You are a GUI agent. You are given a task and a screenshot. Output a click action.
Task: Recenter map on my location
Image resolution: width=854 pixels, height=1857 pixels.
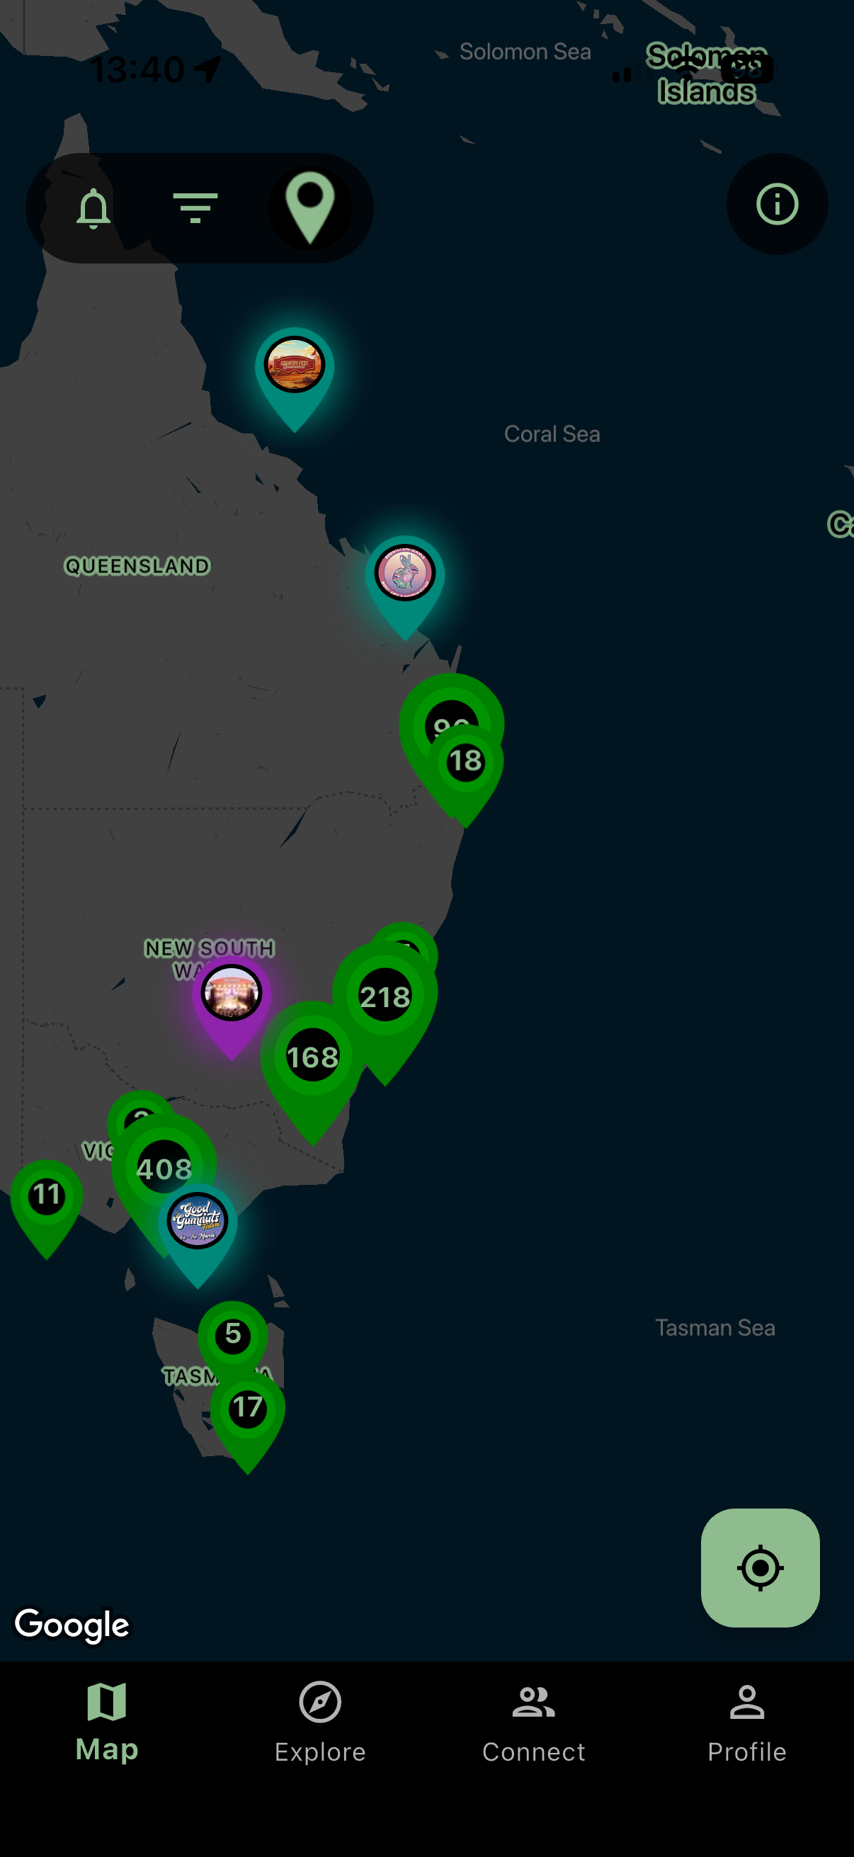[x=760, y=1567]
